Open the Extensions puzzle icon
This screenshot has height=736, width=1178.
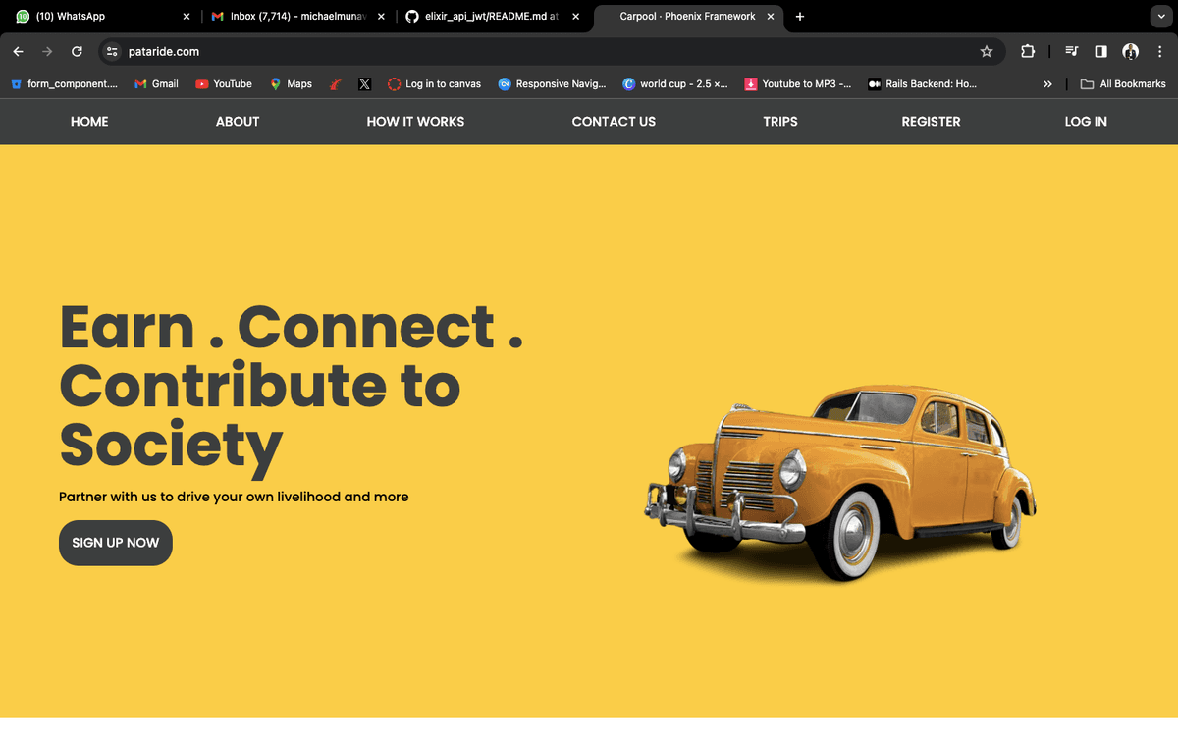point(1028,51)
